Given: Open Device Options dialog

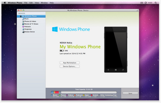Looking at the screenshot, I should [69, 66].
